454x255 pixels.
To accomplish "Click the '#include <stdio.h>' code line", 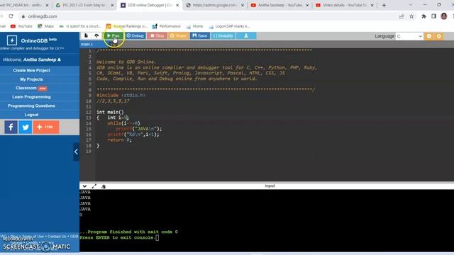I will [121, 95].
